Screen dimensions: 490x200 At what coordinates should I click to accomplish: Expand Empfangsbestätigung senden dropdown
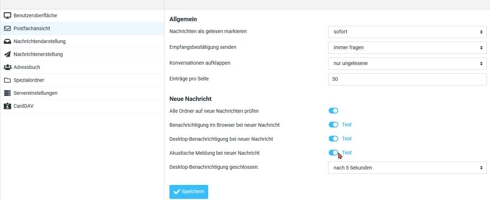pos(407,47)
